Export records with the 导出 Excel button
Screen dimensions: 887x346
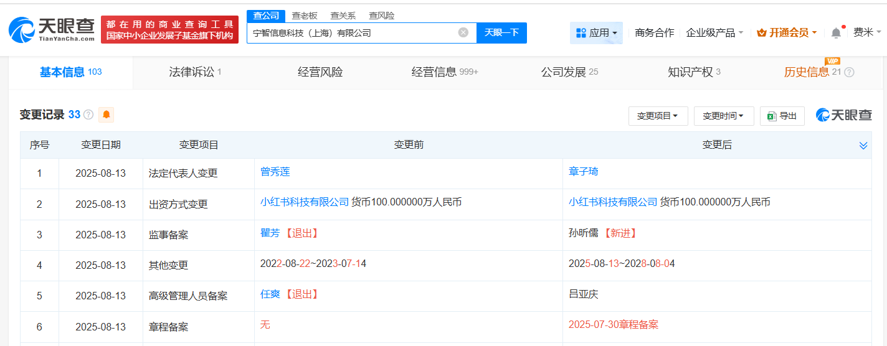(x=782, y=116)
